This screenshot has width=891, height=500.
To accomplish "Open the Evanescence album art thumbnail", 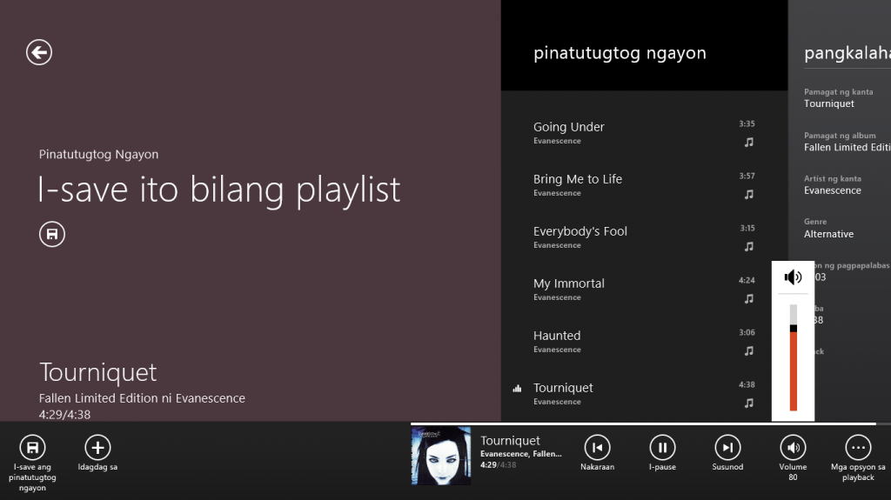I will pos(441,456).
